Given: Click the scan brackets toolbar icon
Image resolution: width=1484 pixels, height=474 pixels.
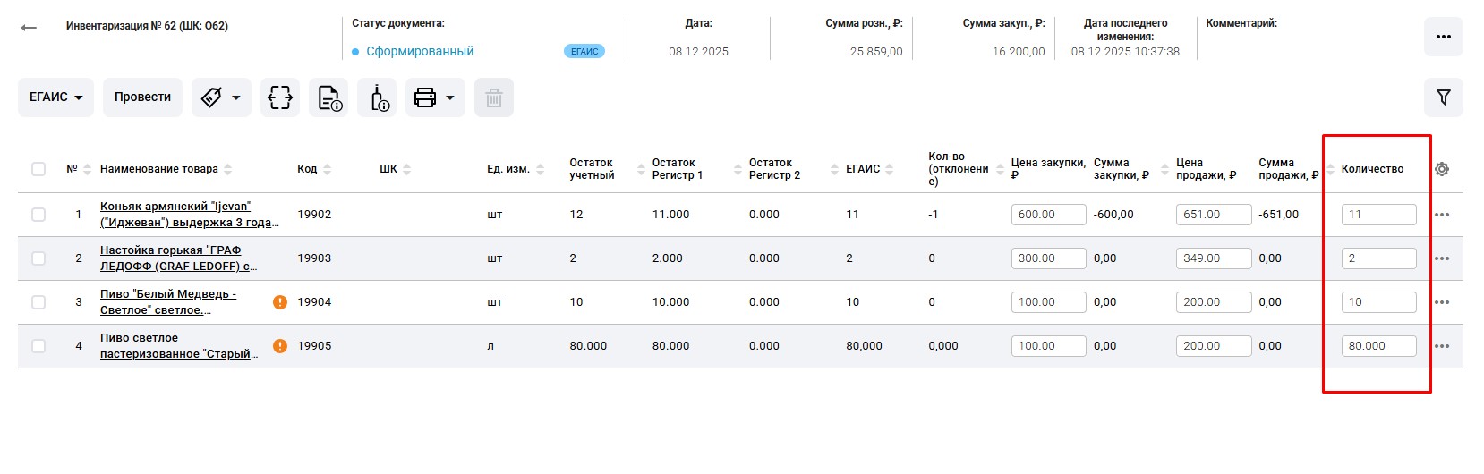Looking at the screenshot, I should (280, 97).
